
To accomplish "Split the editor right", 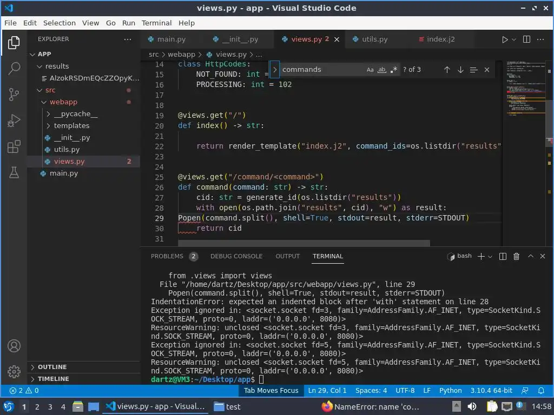I will click(x=526, y=39).
